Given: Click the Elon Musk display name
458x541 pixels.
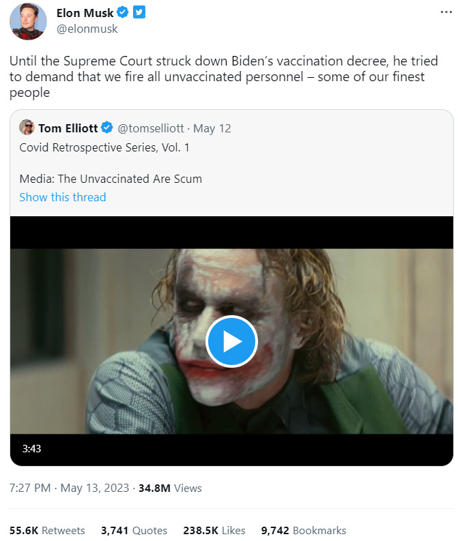Looking at the screenshot, I should (x=85, y=13).
